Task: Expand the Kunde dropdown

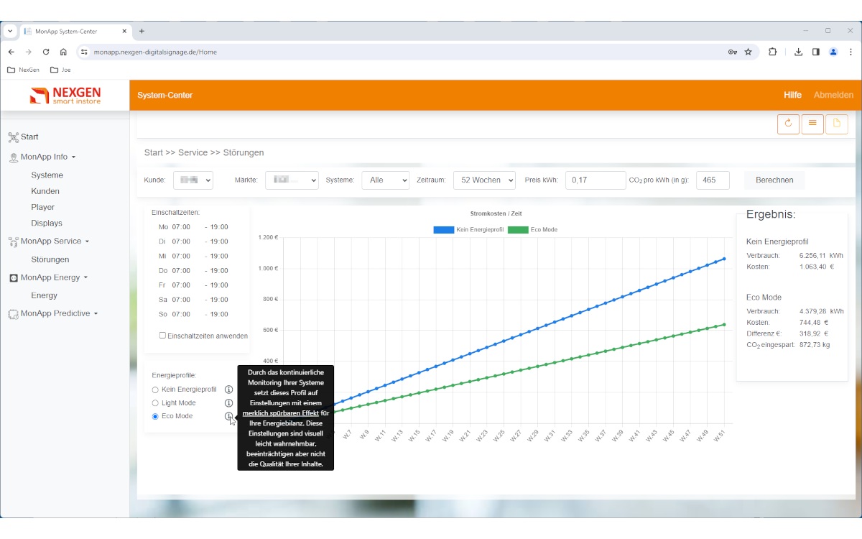Action: 193,180
